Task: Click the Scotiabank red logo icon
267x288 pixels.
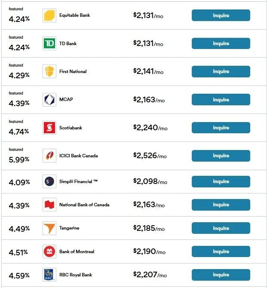Action: 49,128
